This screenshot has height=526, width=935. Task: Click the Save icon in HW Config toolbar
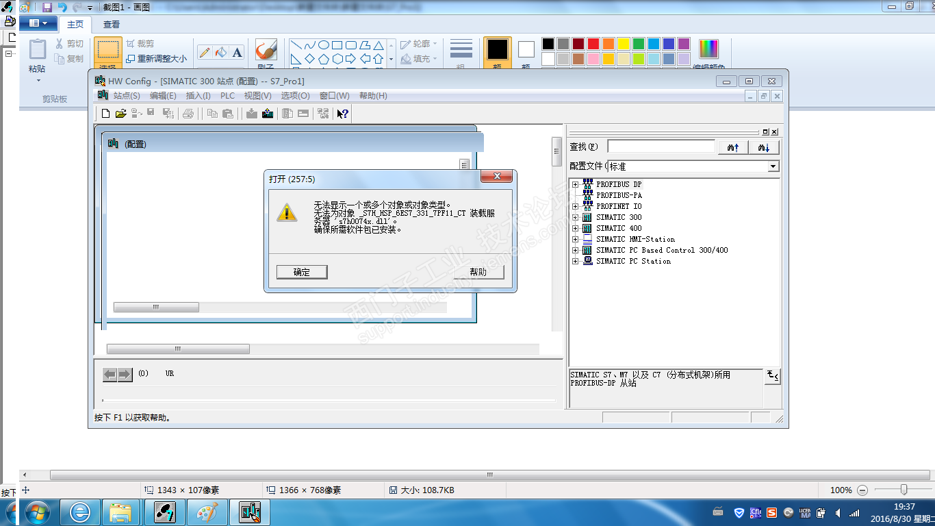pos(151,113)
